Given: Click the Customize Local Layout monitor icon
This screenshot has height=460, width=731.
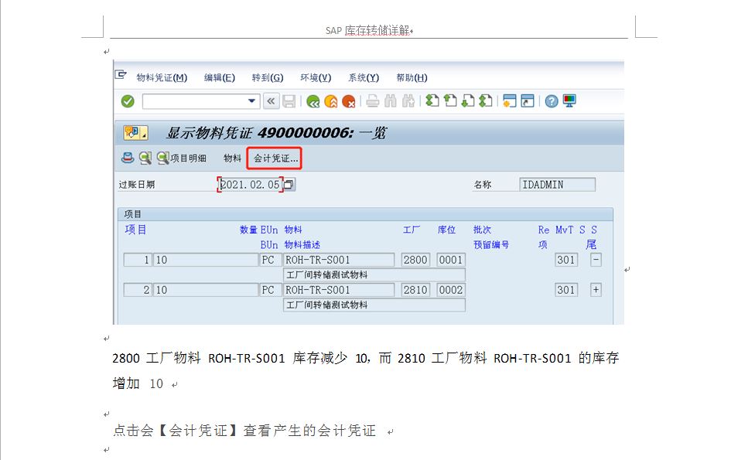Looking at the screenshot, I should pyautogui.click(x=569, y=101).
